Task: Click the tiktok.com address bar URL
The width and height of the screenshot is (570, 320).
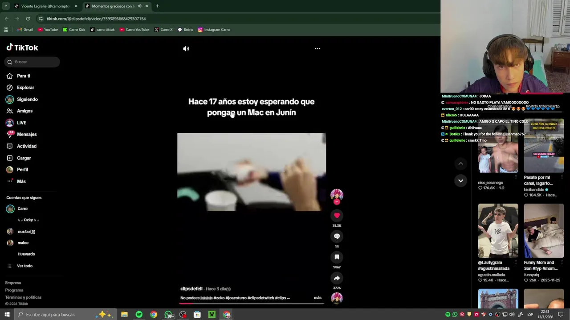Action: pos(96,19)
